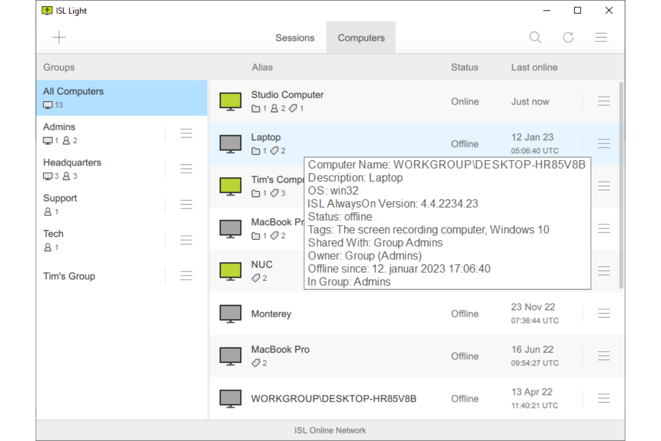The width and height of the screenshot is (661, 441).
Task: Open the options menu for Tim's Group
Action: (x=186, y=276)
